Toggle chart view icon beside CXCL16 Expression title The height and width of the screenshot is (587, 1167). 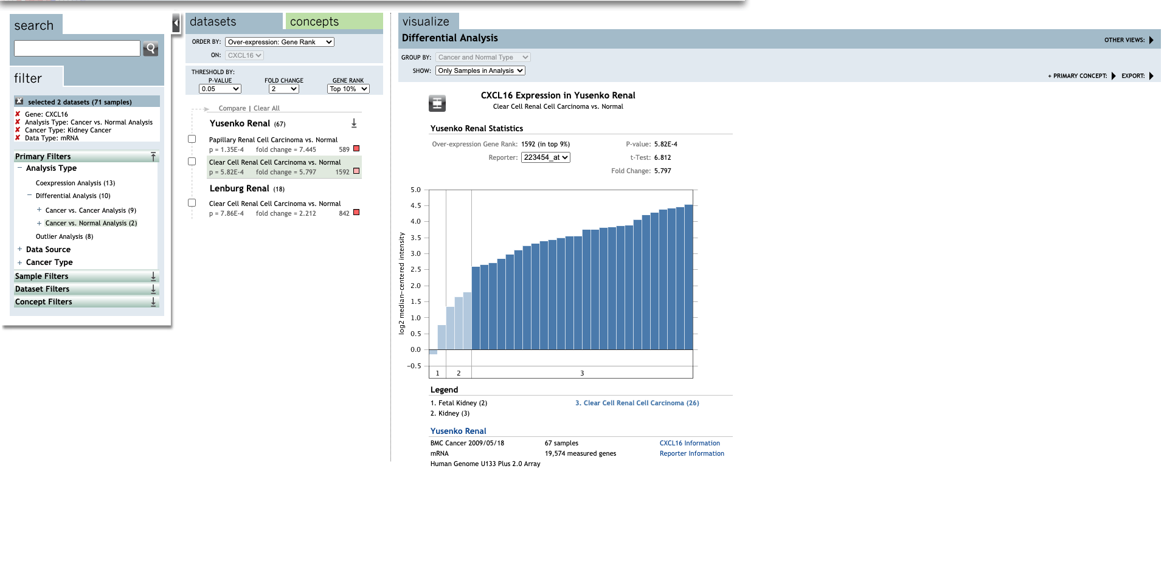point(437,103)
